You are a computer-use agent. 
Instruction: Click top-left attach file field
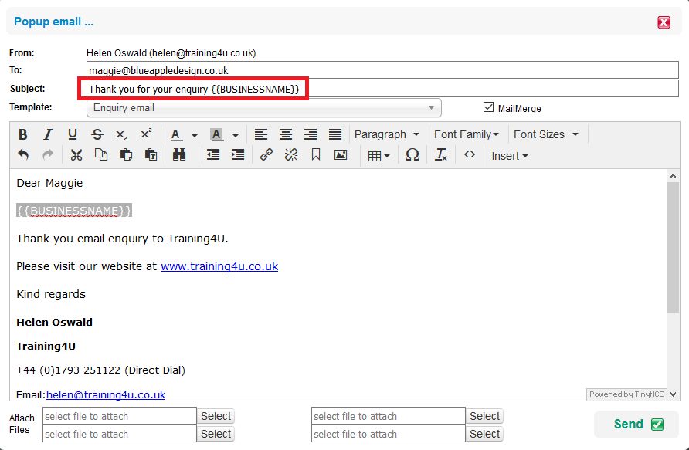(x=120, y=416)
